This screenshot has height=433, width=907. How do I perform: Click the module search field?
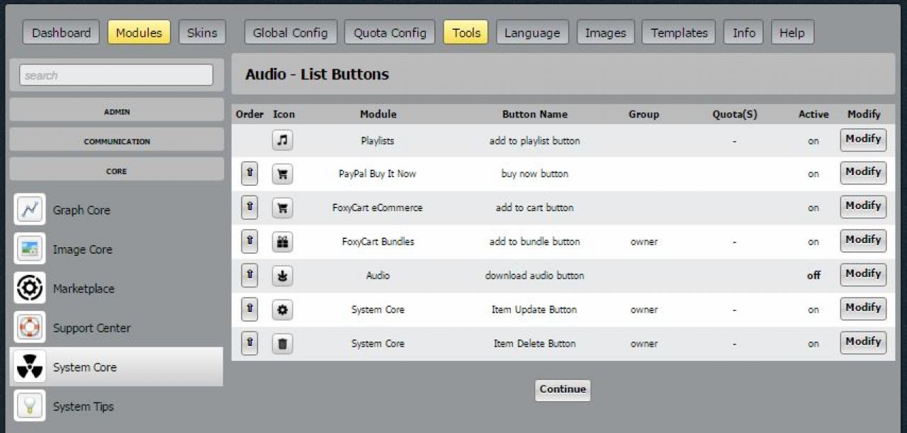pos(116,75)
